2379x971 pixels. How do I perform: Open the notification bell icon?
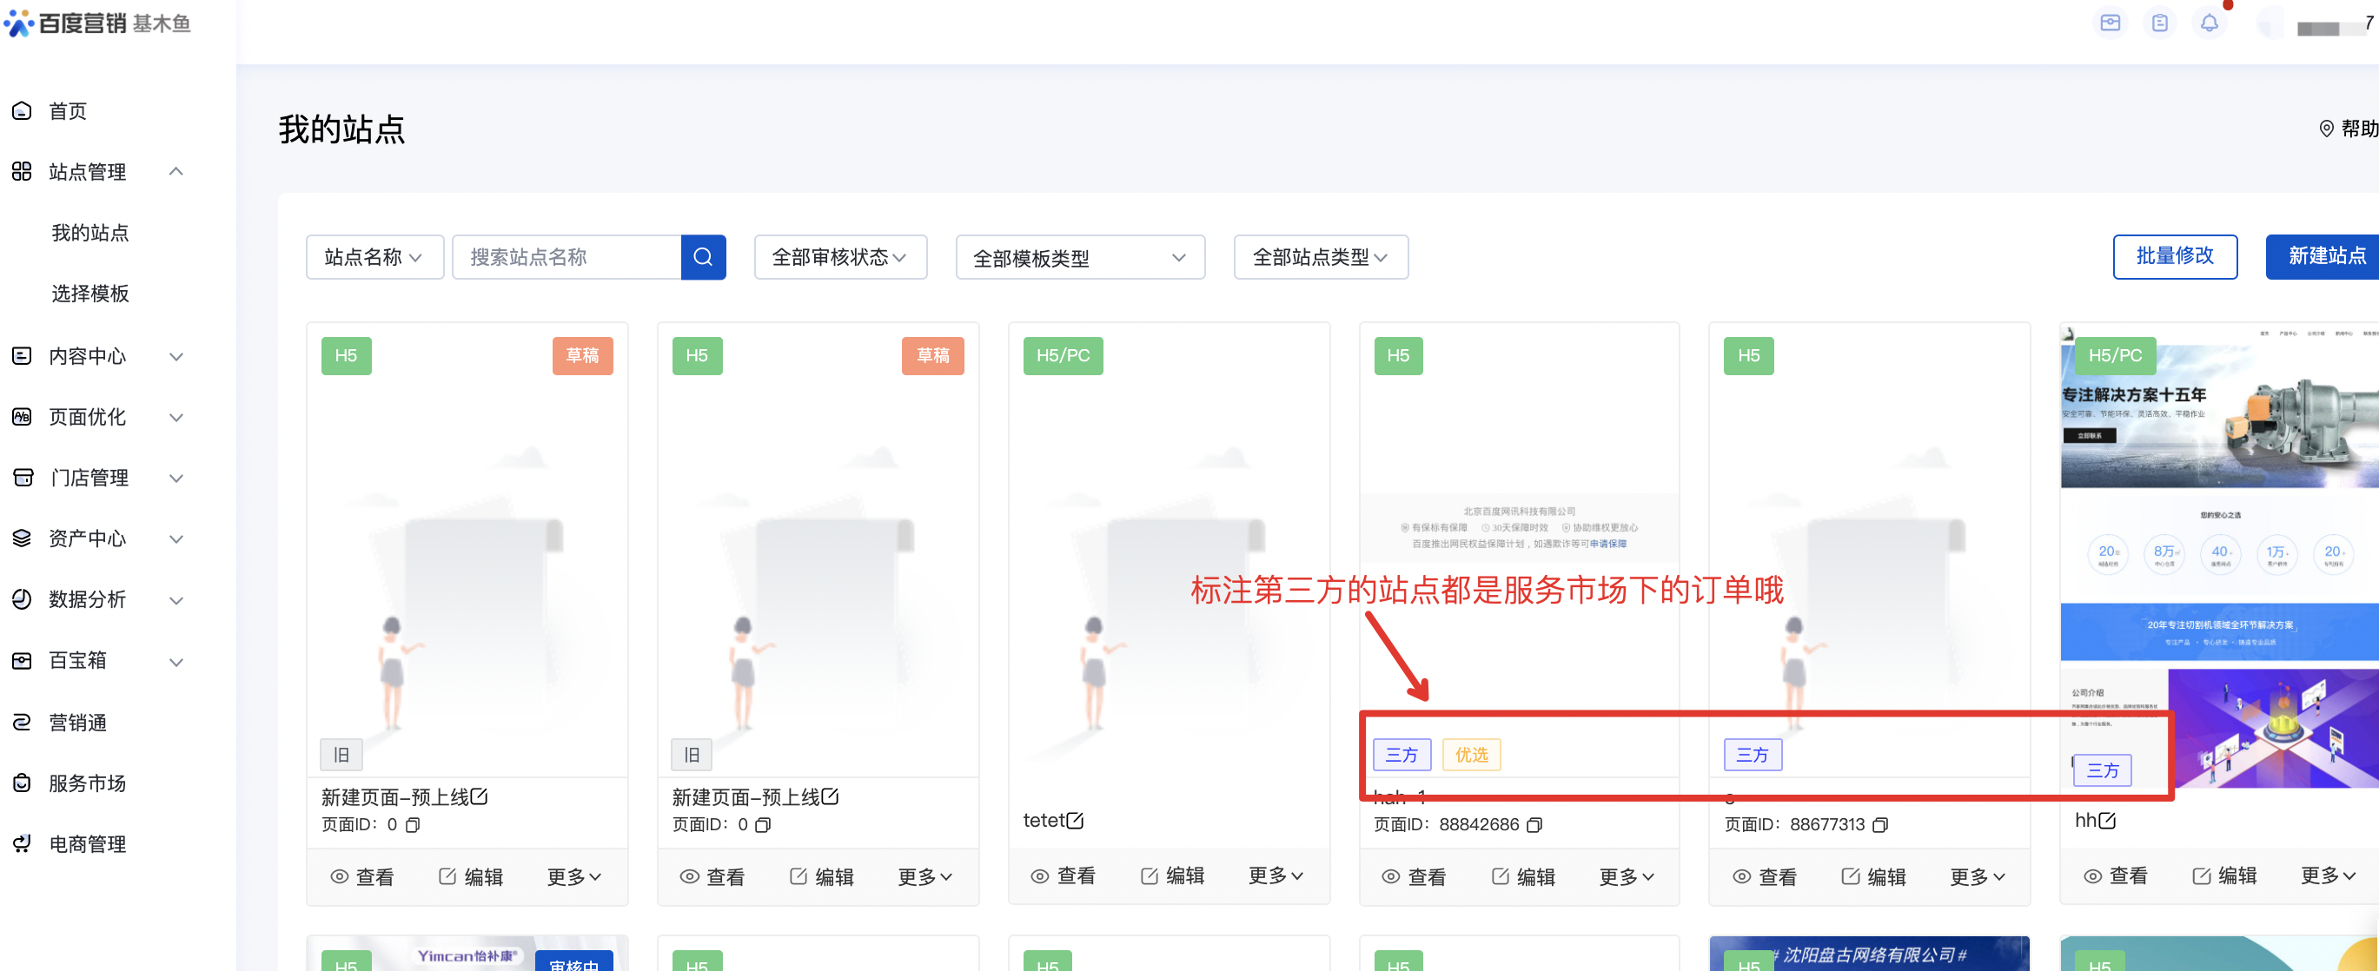pyautogui.click(x=2208, y=23)
